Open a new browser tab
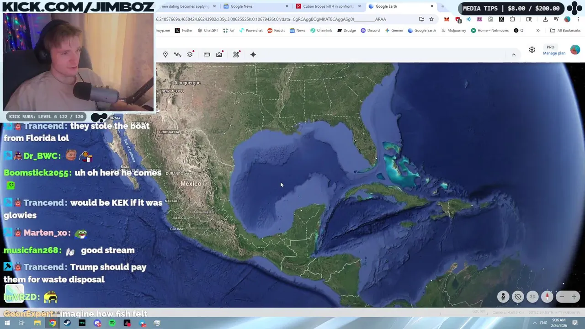Image resolution: width=585 pixels, height=329 pixels. (442, 6)
